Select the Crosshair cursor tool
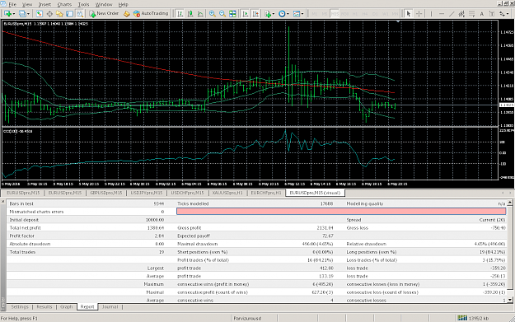The image size is (515, 322). (419, 14)
